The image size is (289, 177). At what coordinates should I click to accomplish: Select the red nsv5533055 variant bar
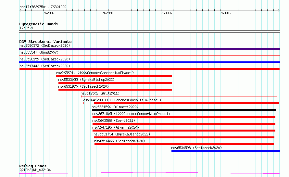[115, 83]
